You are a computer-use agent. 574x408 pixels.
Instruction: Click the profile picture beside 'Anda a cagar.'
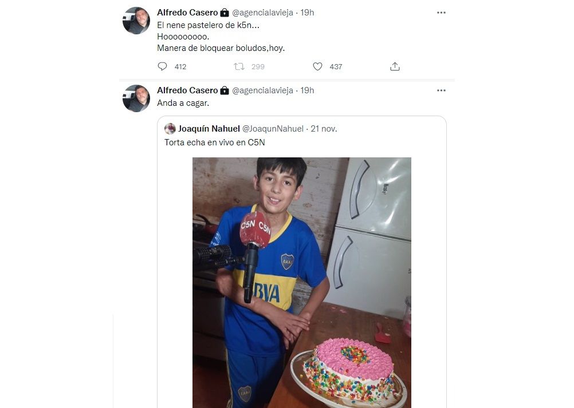(136, 98)
